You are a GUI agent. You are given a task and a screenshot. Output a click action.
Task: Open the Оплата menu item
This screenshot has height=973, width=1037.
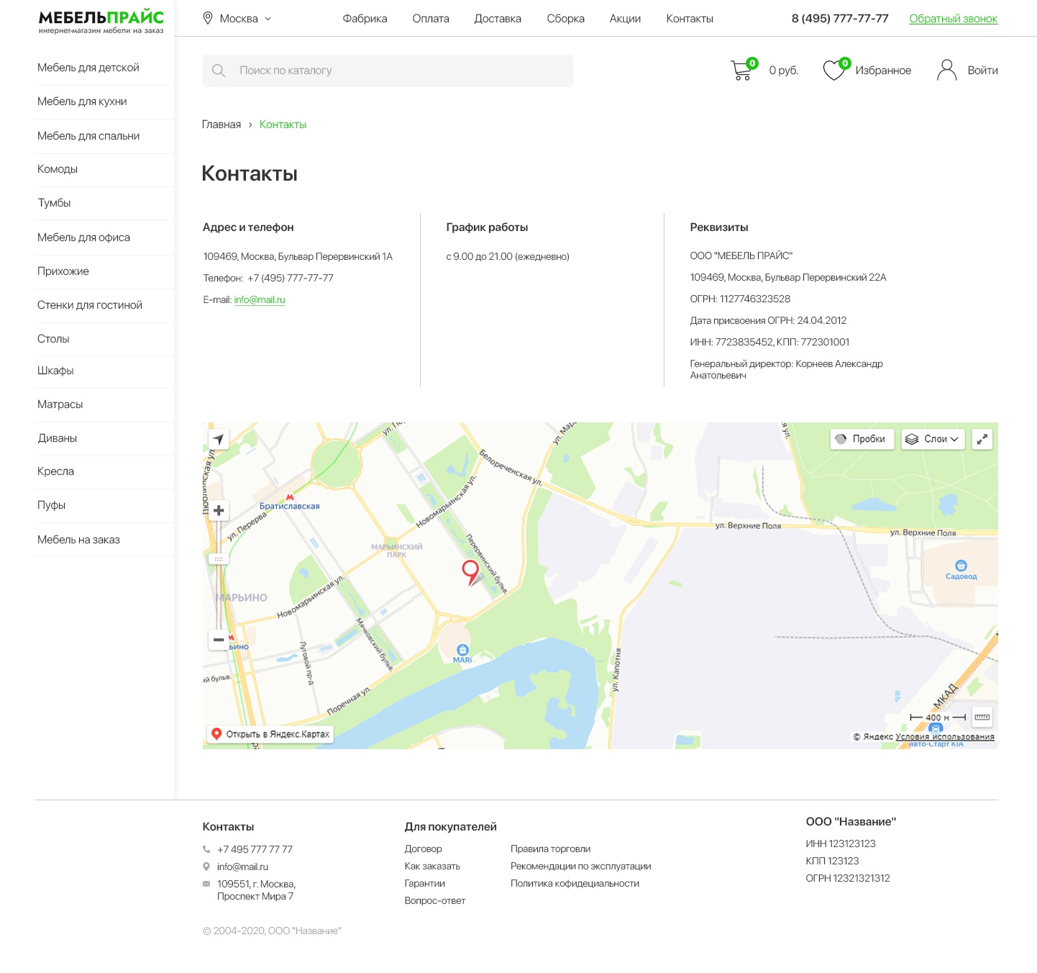tap(431, 19)
